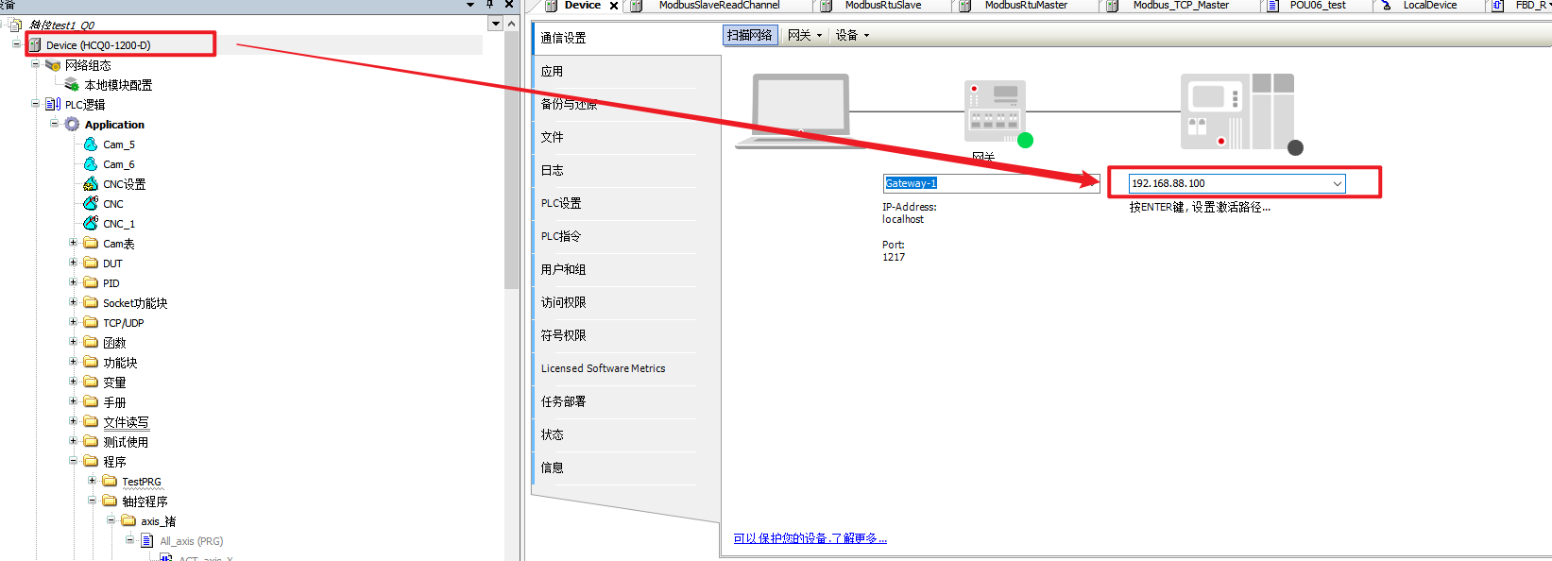Click the Application gear icon
1552x561 pixels.
[x=72, y=125]
